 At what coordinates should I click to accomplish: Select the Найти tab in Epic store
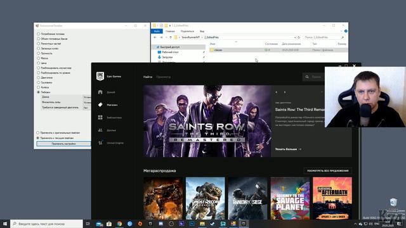click(148, 77)
